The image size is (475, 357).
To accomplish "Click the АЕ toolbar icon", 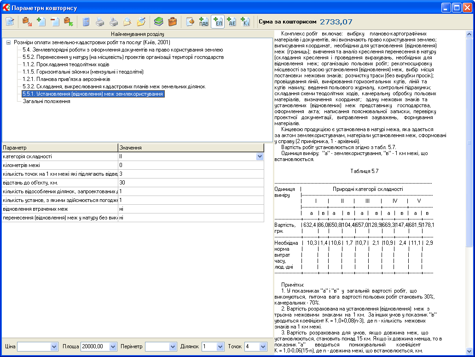I will (x=232, y=22).
